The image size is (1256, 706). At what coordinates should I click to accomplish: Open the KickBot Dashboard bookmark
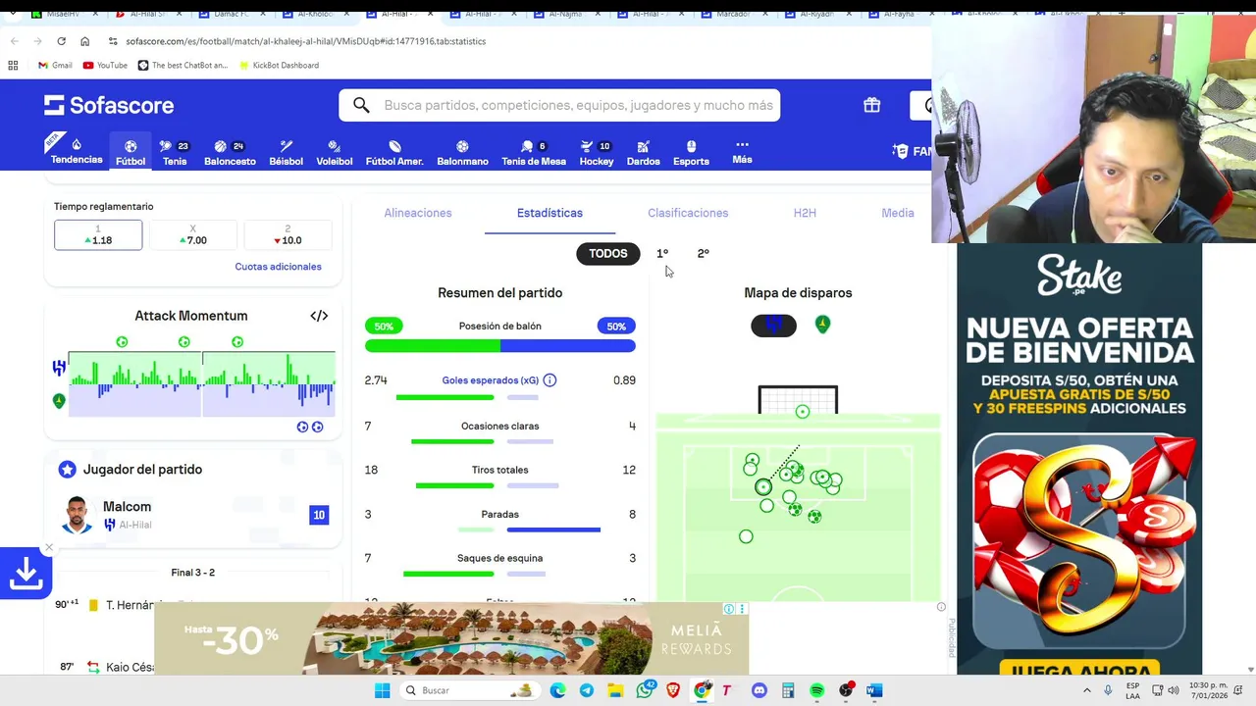278,65
